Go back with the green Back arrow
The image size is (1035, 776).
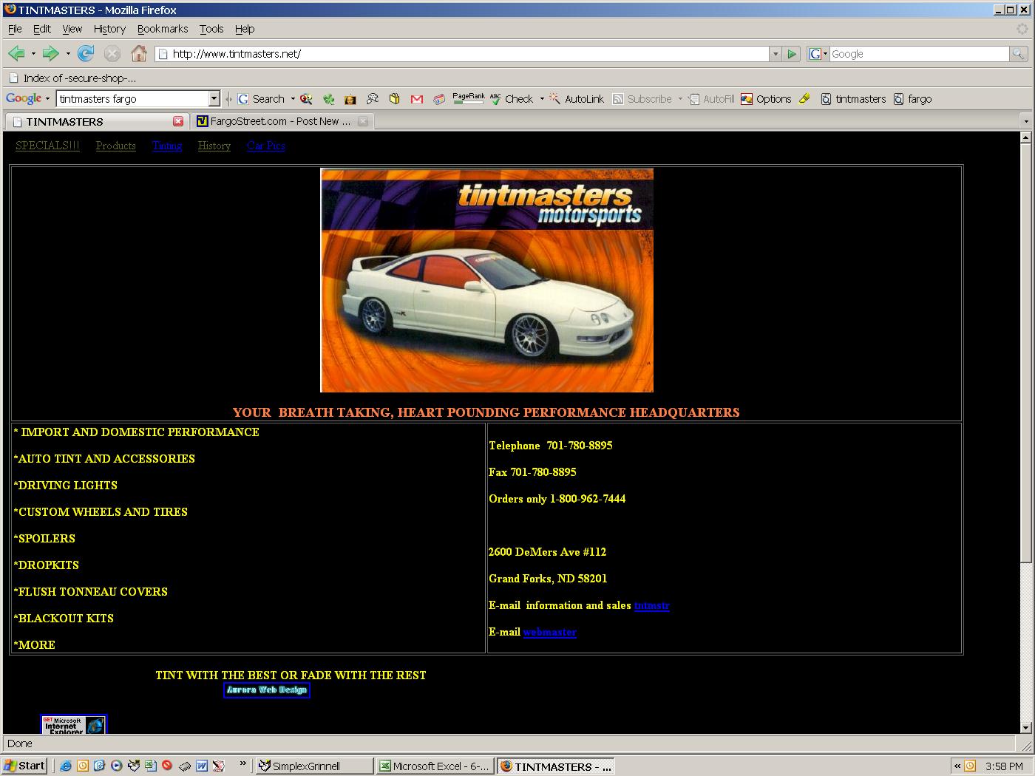click(x=16, y=53)
